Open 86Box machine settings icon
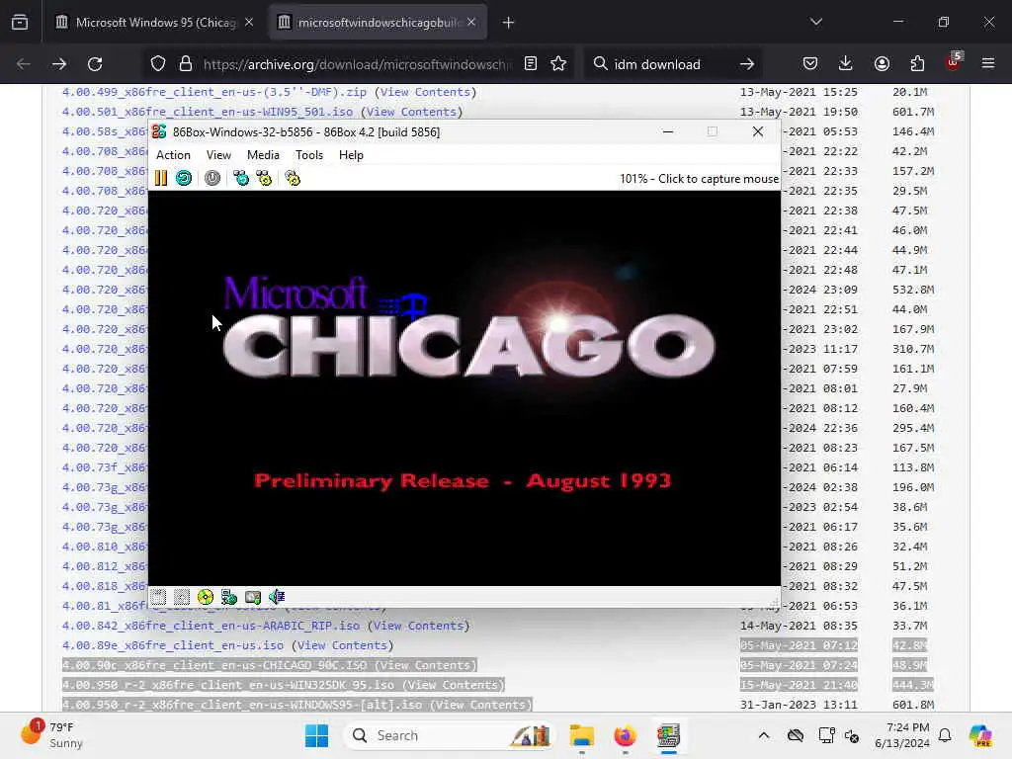 tap(293, 178)
